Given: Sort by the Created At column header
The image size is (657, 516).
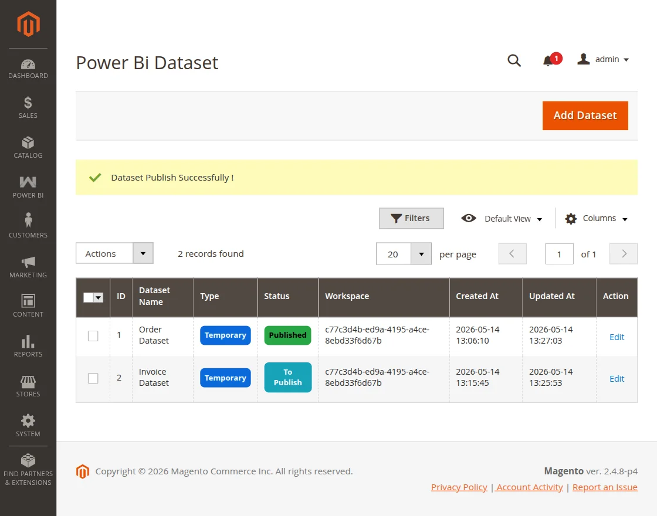Looking at the screenshot, I should (x=486, y=297).
